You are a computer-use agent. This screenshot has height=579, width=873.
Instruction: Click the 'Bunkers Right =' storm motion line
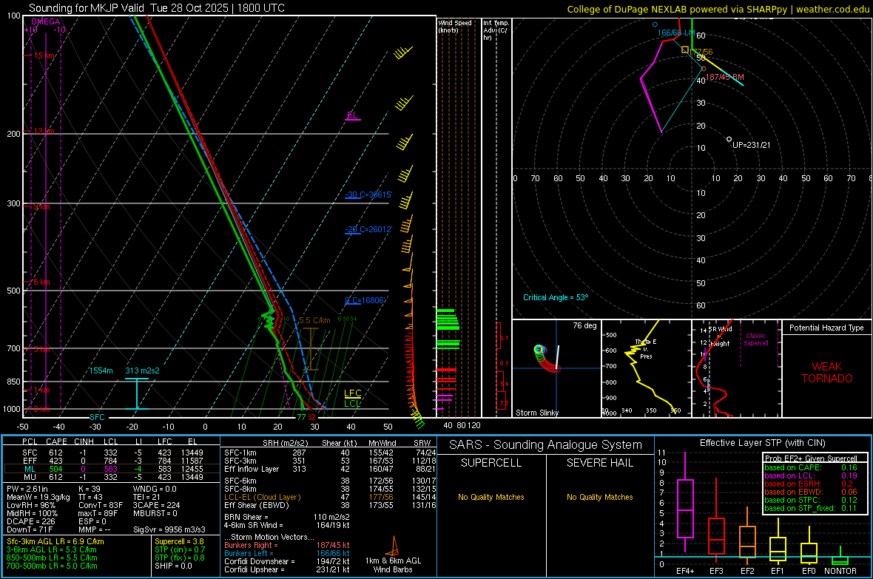pos(287,545)
